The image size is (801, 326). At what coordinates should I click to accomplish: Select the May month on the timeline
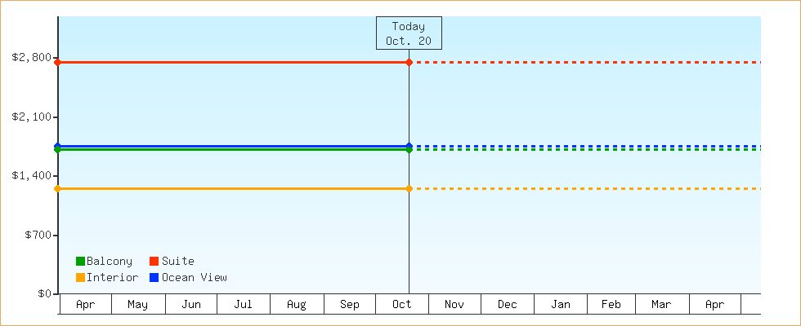coord(138,305)
